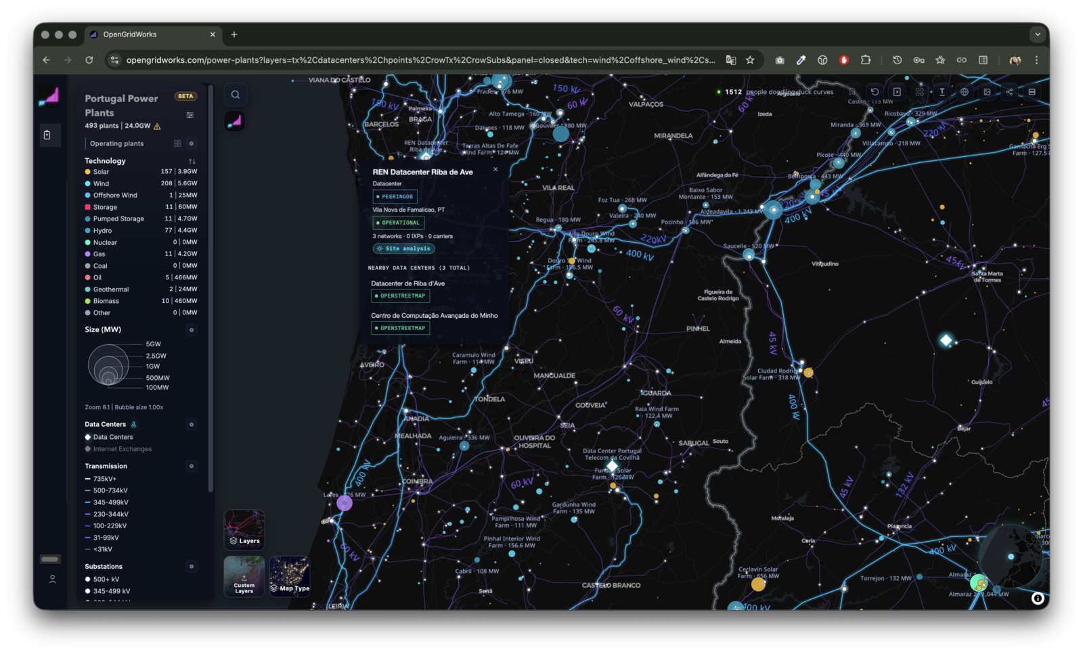Click the PEERINGDB source tag
The image size is (1083, 654).
pyautogui.click(x=395, y=197)
